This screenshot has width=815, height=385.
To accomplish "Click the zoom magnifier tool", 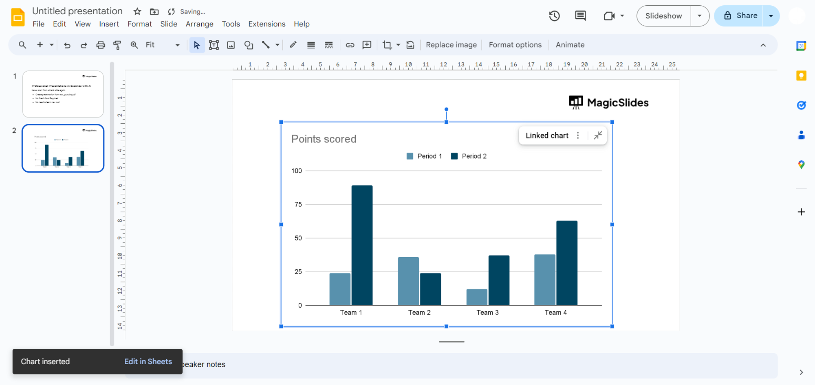I will point(134,45).
